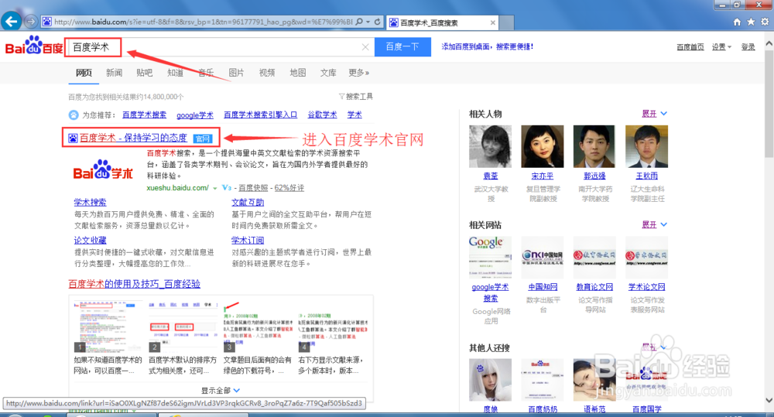Open 更多» menu
This screenshot has height=417, width=774.
click(x=358, y=73)
